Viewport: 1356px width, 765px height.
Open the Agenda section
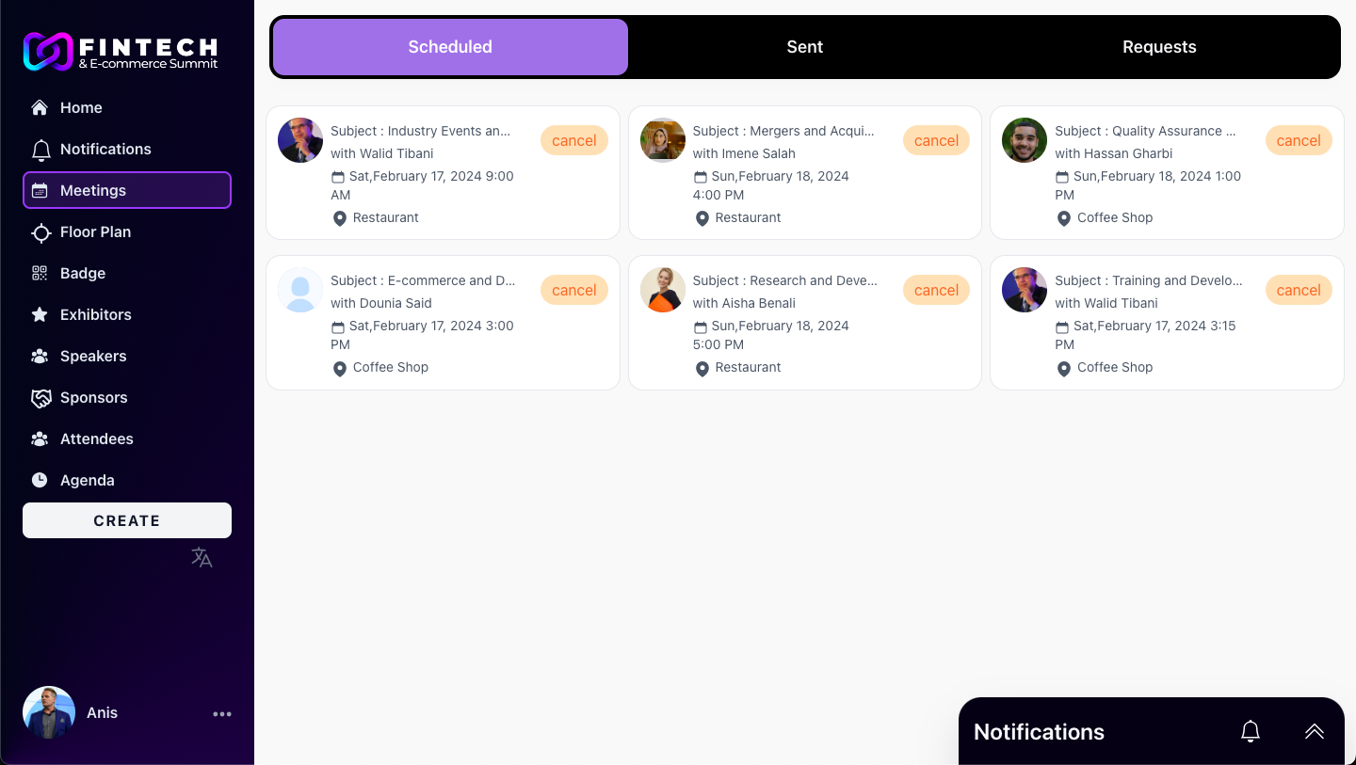pos(88,480)
